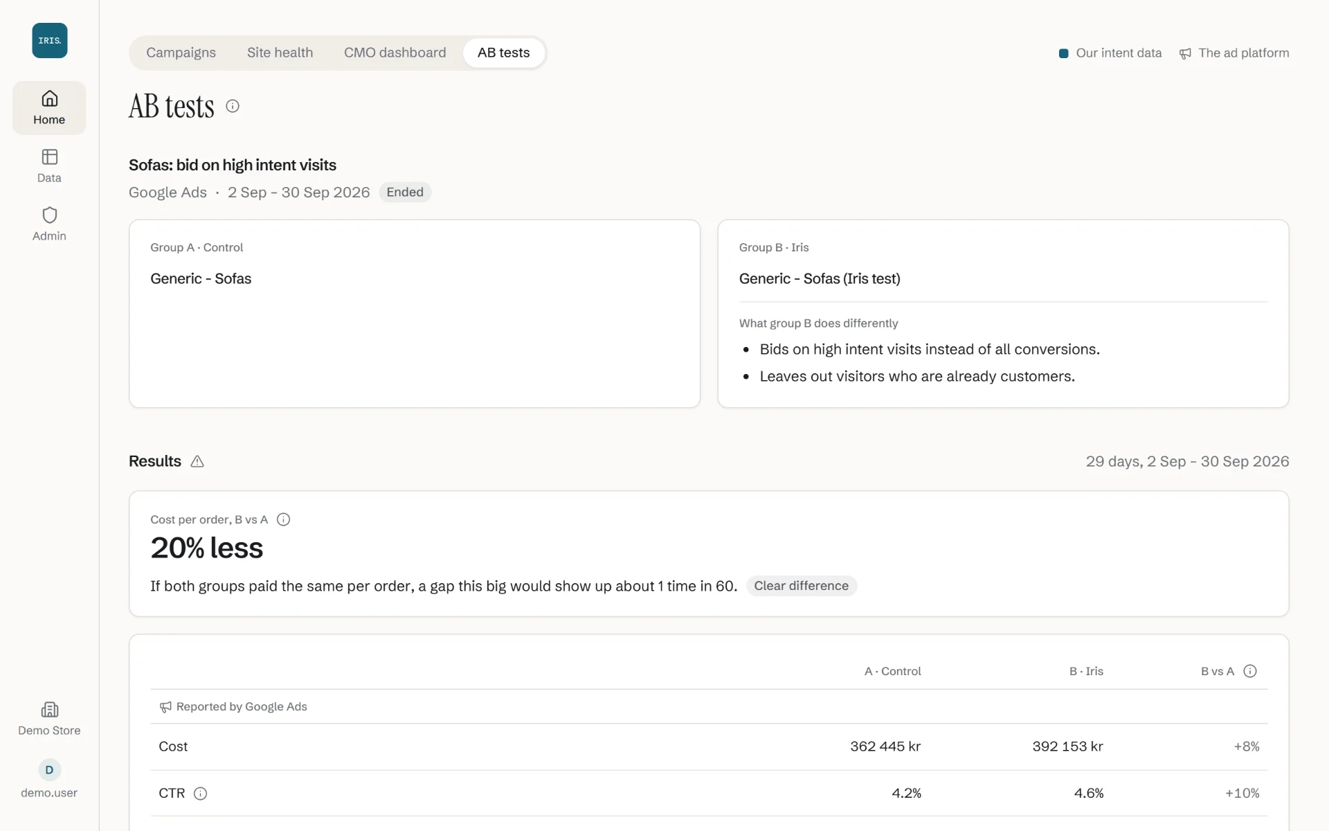Click Generic - Sofas (Iris test) campaign name

[x=820, y=278]
